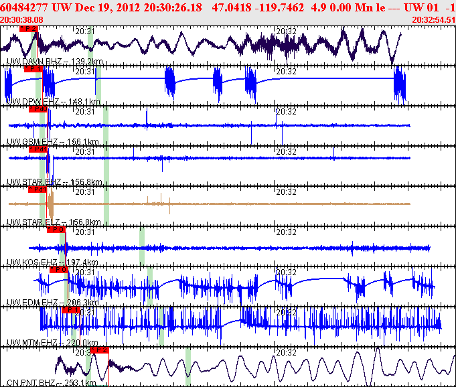
Task: Select the P 0 pick flag on KOS
Action: (x=56, y=230)
